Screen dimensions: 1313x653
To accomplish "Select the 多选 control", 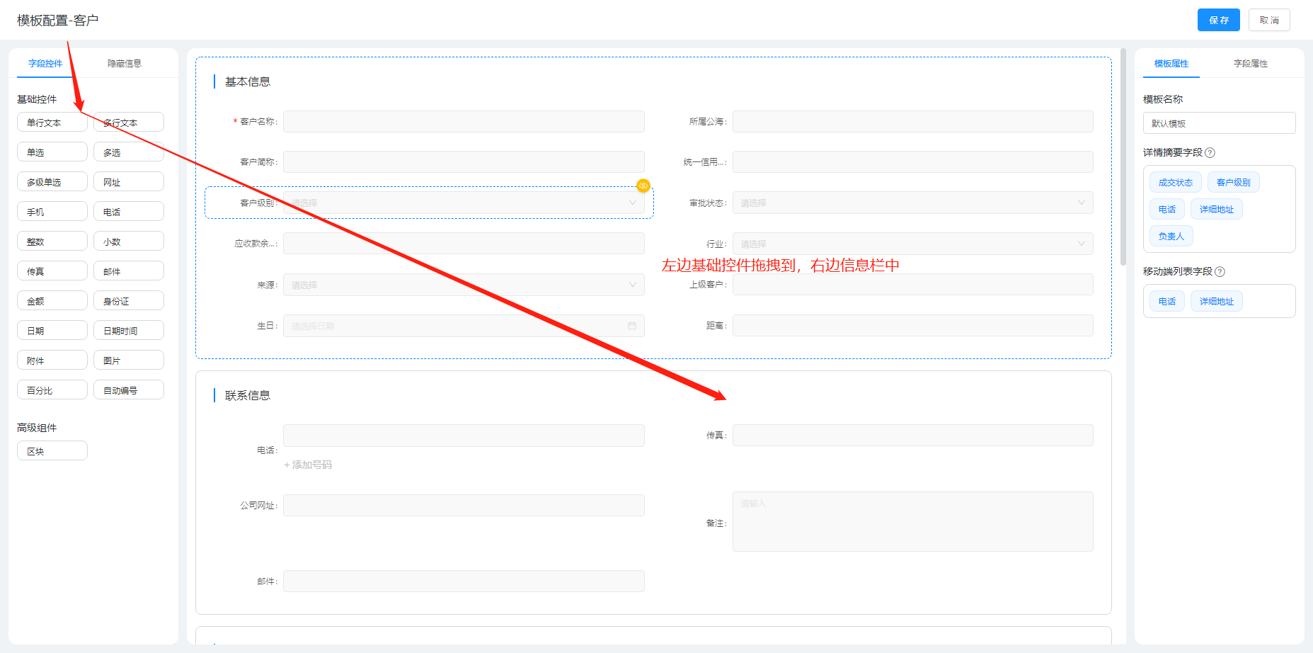I will click(129, 152).
